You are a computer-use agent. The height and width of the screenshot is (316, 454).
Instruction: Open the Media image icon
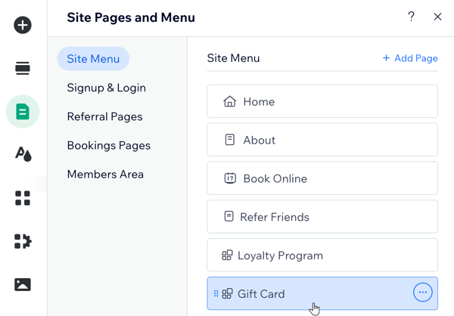tap(23, 284)
